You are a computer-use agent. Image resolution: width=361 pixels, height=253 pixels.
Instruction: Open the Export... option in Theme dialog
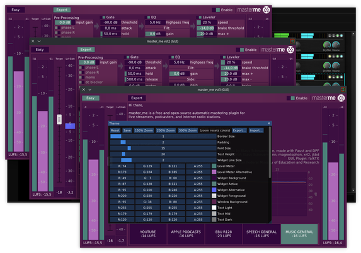point(239,130)
